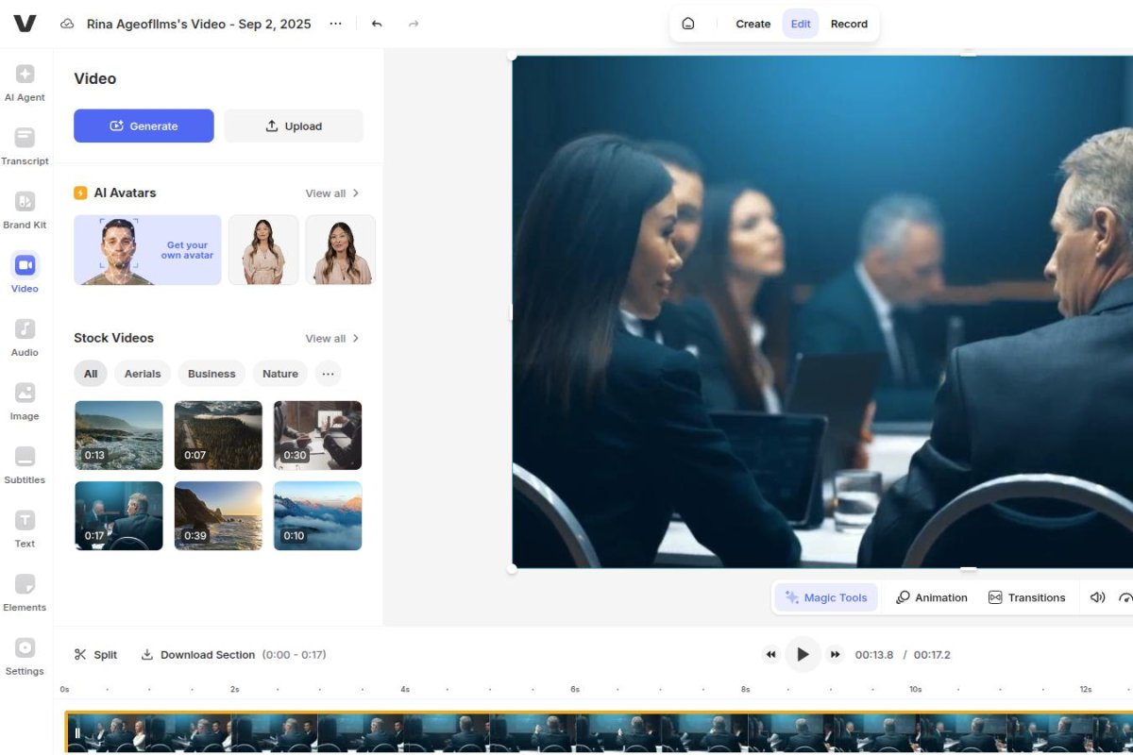Open the Transitions options
Viewport: 1133px width, 755px height.
click(x=1027, y=596)
